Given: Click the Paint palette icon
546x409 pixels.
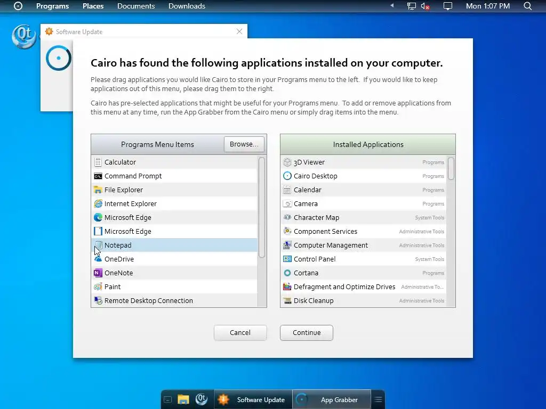Looking at the screenshot, I should point(98,287).
